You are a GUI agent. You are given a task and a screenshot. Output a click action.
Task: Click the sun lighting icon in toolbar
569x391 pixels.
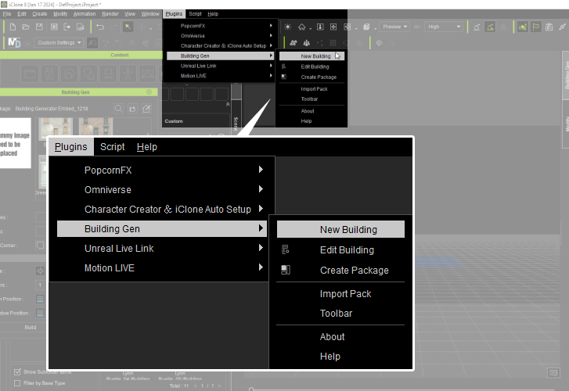coord(287,27)
